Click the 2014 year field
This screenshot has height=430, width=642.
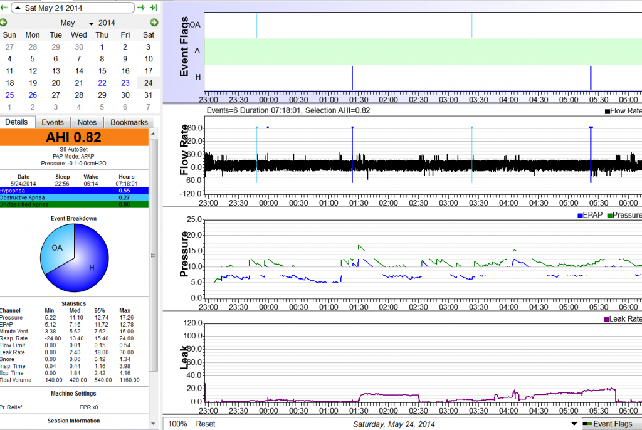click(x=107, y=23)
